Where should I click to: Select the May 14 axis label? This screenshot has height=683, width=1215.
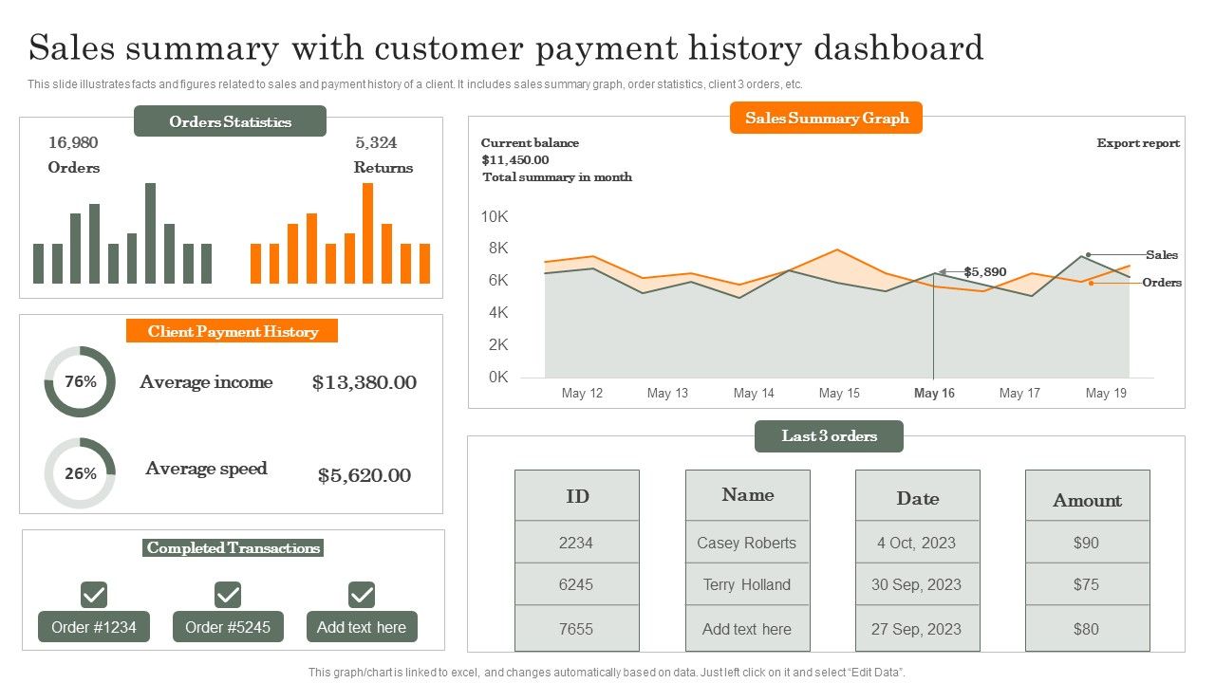754,393
